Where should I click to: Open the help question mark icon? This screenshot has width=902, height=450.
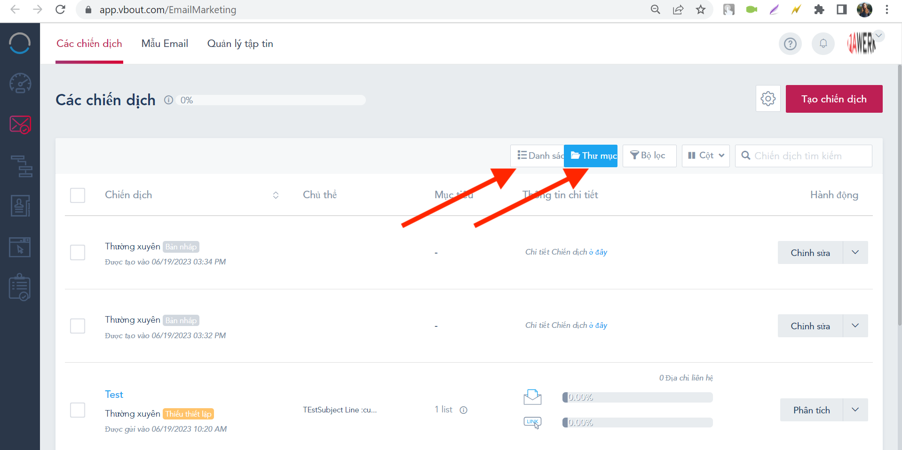[x=790, y=44]
